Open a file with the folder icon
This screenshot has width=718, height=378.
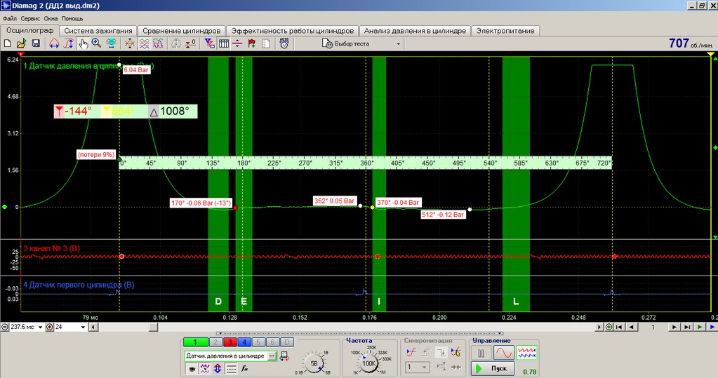tap(22, 43)
